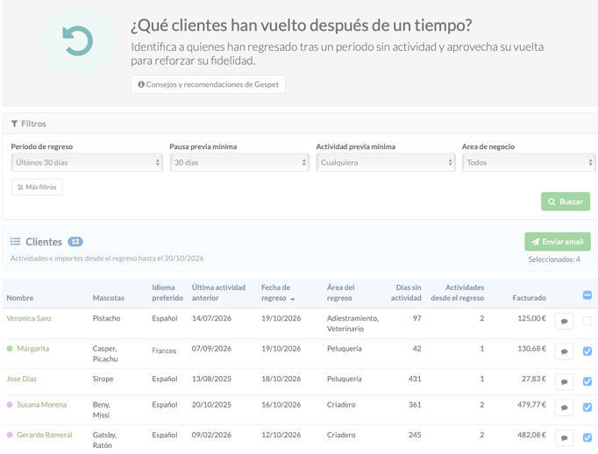Click the pet name Sirope

[x=103, y=379]
